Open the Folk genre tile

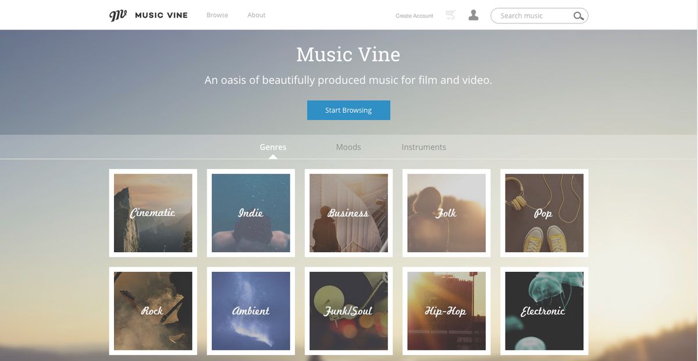(446, 213)
